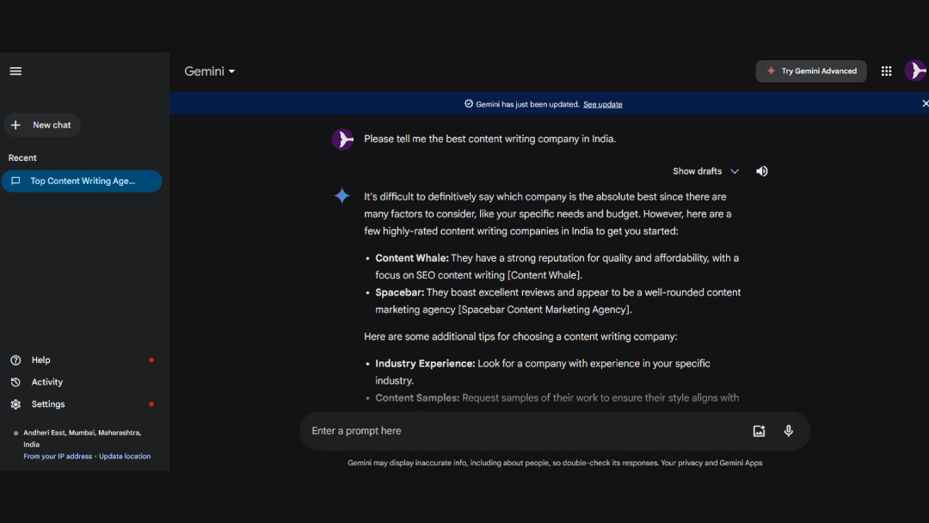Click the chat bubble icon in recent item
The height and width of the screenshot is (523, 929).
click(16, 182)
